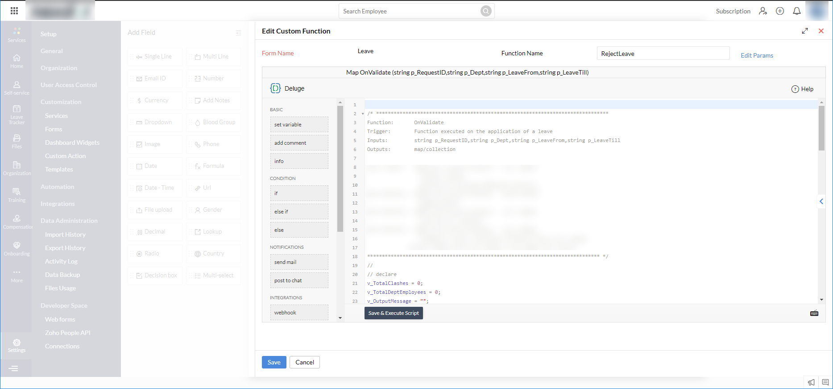
Task: Click Save & Execute Script button
Action: [394, 313]
